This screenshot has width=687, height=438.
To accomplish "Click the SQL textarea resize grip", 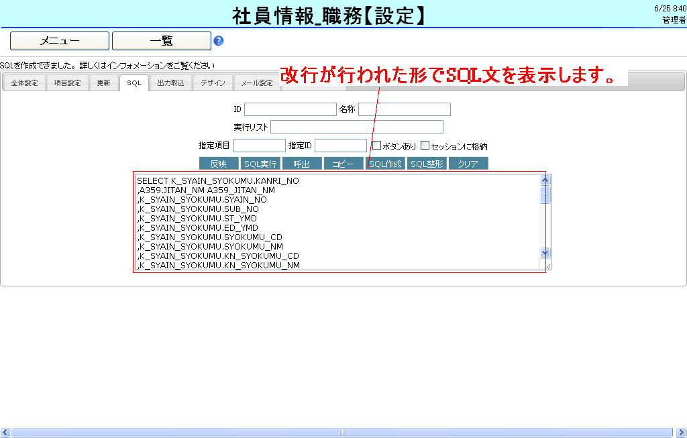I will click(547, 266).
